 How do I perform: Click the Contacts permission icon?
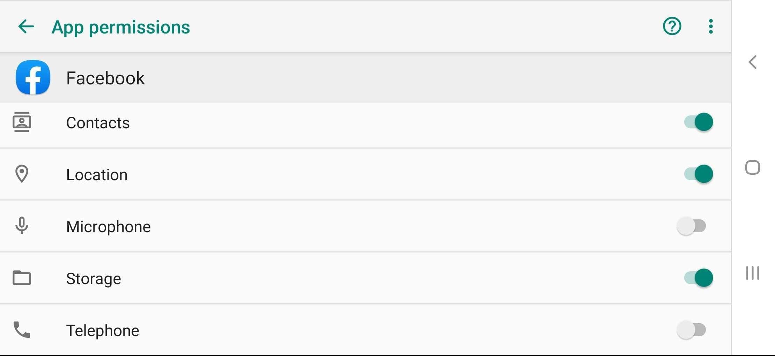(22, 122)
